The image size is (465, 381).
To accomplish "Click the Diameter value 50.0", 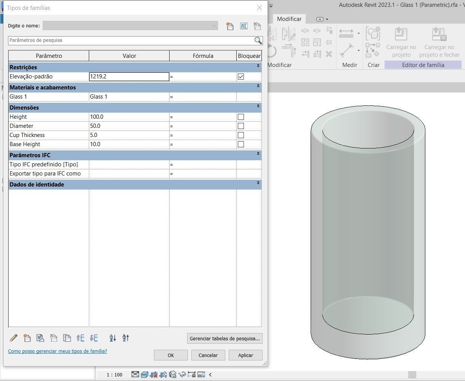I will click(x=129, y=126).
